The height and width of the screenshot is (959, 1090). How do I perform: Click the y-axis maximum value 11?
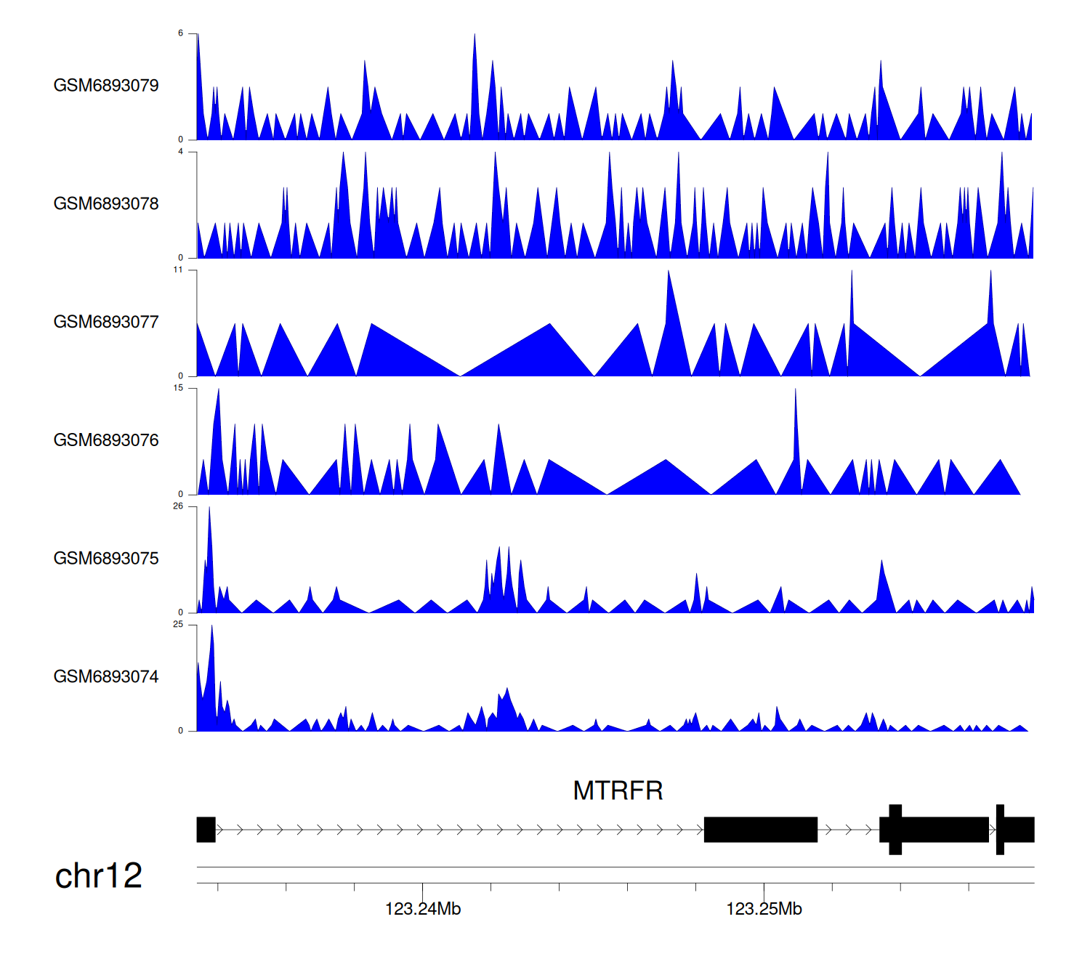pyautogui.click(x=178, y=270)
